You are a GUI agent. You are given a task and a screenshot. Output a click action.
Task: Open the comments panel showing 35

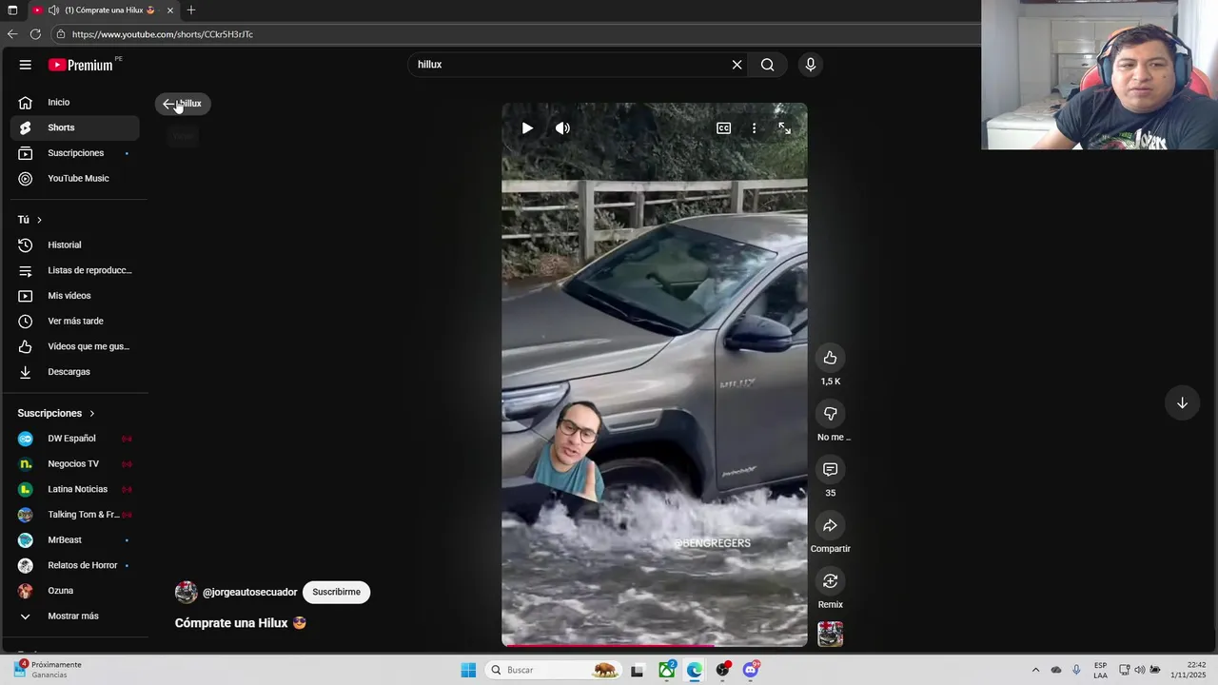point(830,469)
